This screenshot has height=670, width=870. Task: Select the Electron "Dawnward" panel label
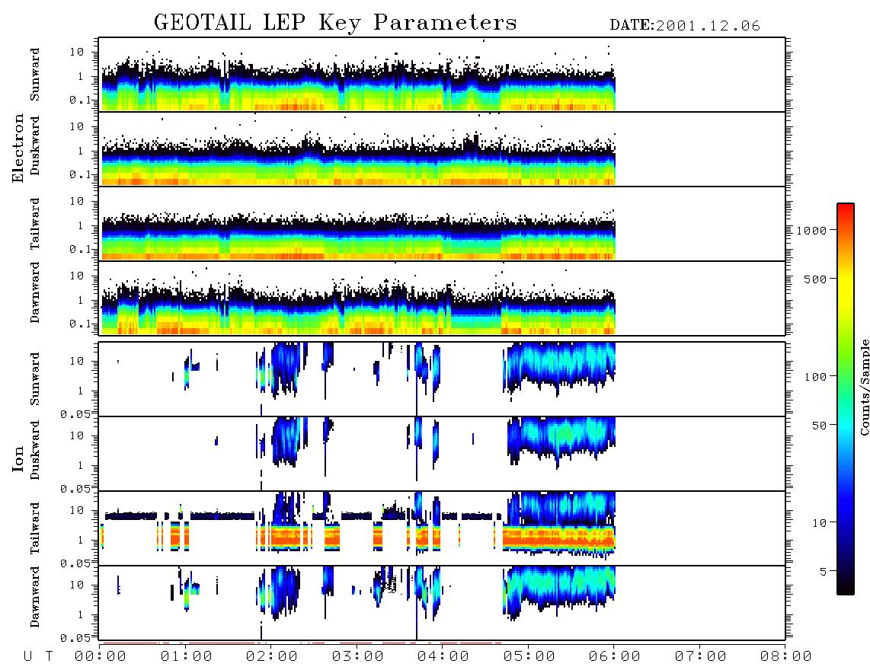(35, 292)
